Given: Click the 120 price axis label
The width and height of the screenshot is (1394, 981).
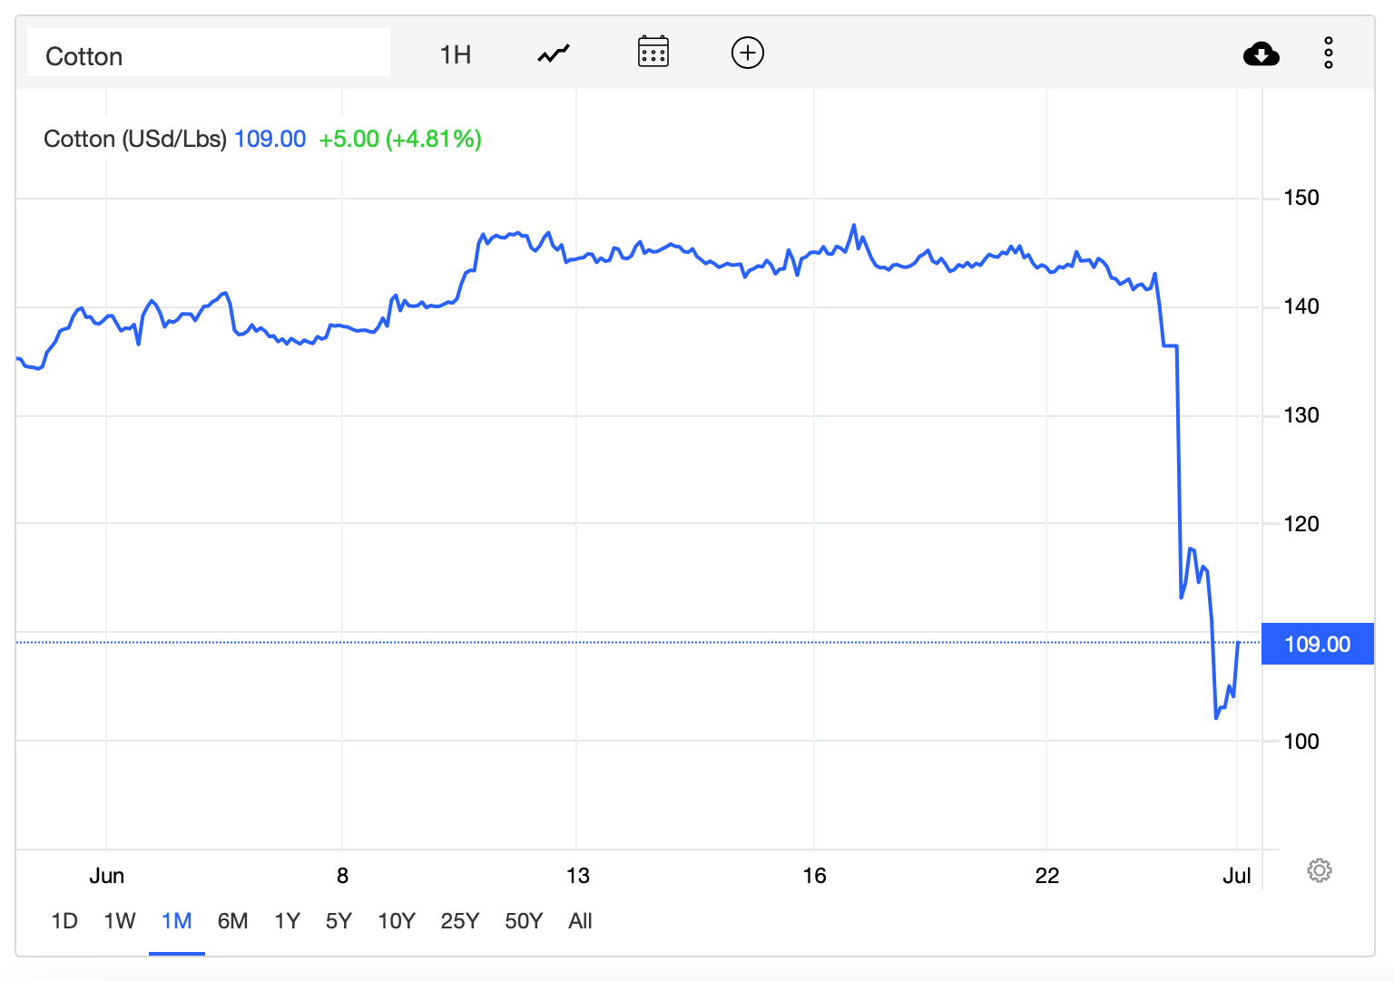Looking at the screenshot, I should (1301, 524).
